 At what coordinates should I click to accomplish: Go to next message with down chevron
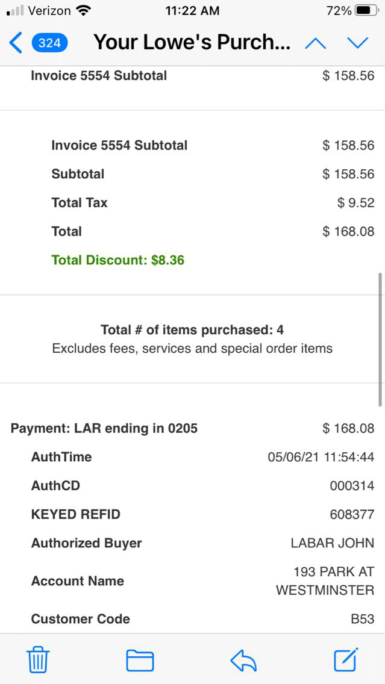coord(357,43)
